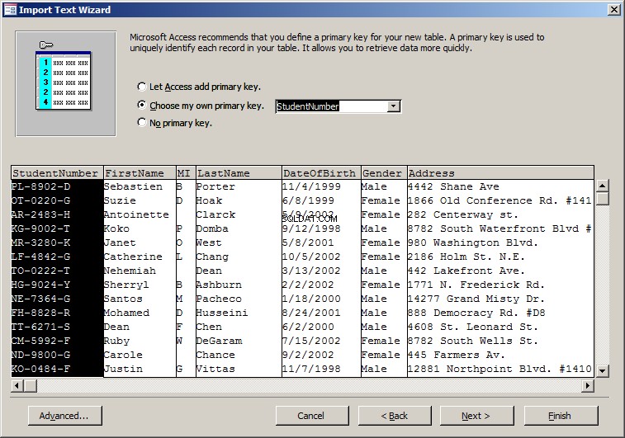Click student number KG-9002-T
The height and width of the screenshot is (438, 625).
coord(40,228)
